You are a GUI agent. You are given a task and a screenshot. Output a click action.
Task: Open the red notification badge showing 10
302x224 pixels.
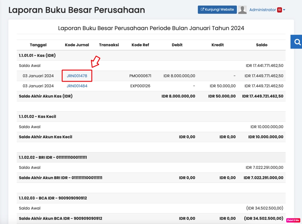(x=279, y=10)
